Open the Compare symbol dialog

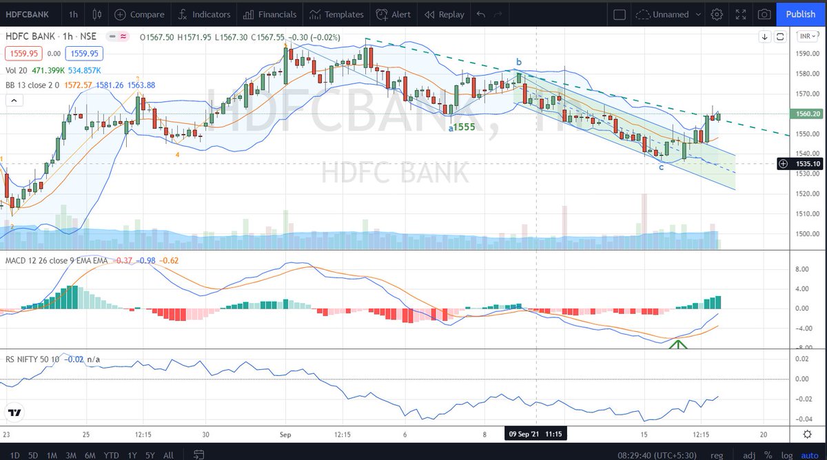point(140,14)
